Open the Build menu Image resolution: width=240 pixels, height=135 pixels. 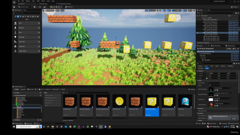point(38,1)
